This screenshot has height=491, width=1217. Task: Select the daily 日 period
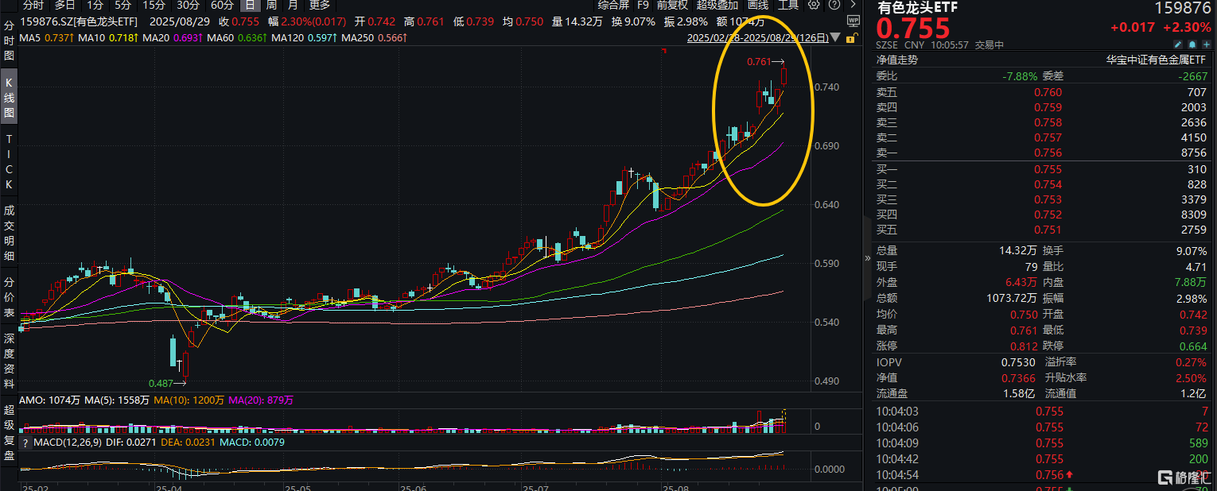[x=249, y=4]
